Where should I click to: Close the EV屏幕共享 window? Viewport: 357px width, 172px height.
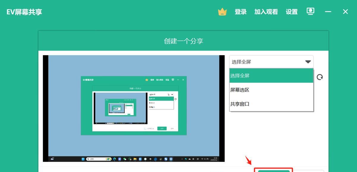pos(345,12)
